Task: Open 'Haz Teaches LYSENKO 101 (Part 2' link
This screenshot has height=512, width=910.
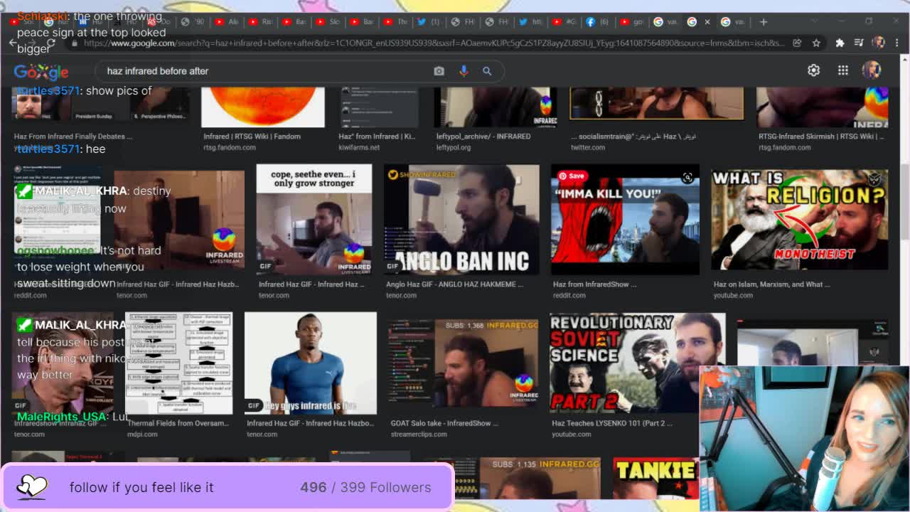Action: pos(612,423)
